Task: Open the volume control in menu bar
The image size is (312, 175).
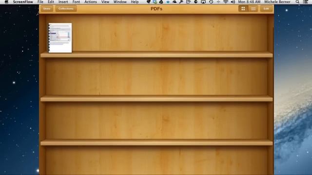Action: coord(233,2)
